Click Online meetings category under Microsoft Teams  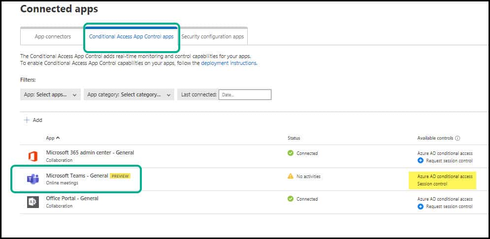[62, 183]
